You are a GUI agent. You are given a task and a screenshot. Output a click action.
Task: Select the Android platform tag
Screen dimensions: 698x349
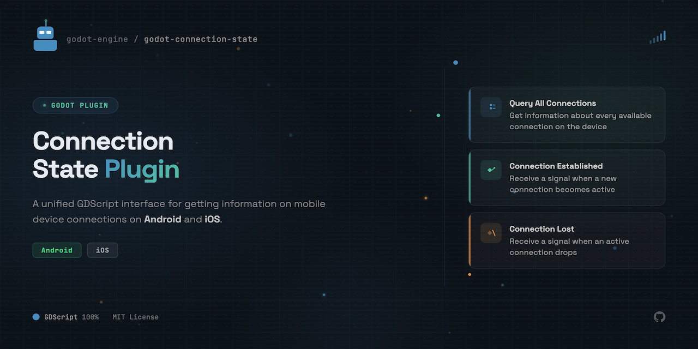pos(57,250)
